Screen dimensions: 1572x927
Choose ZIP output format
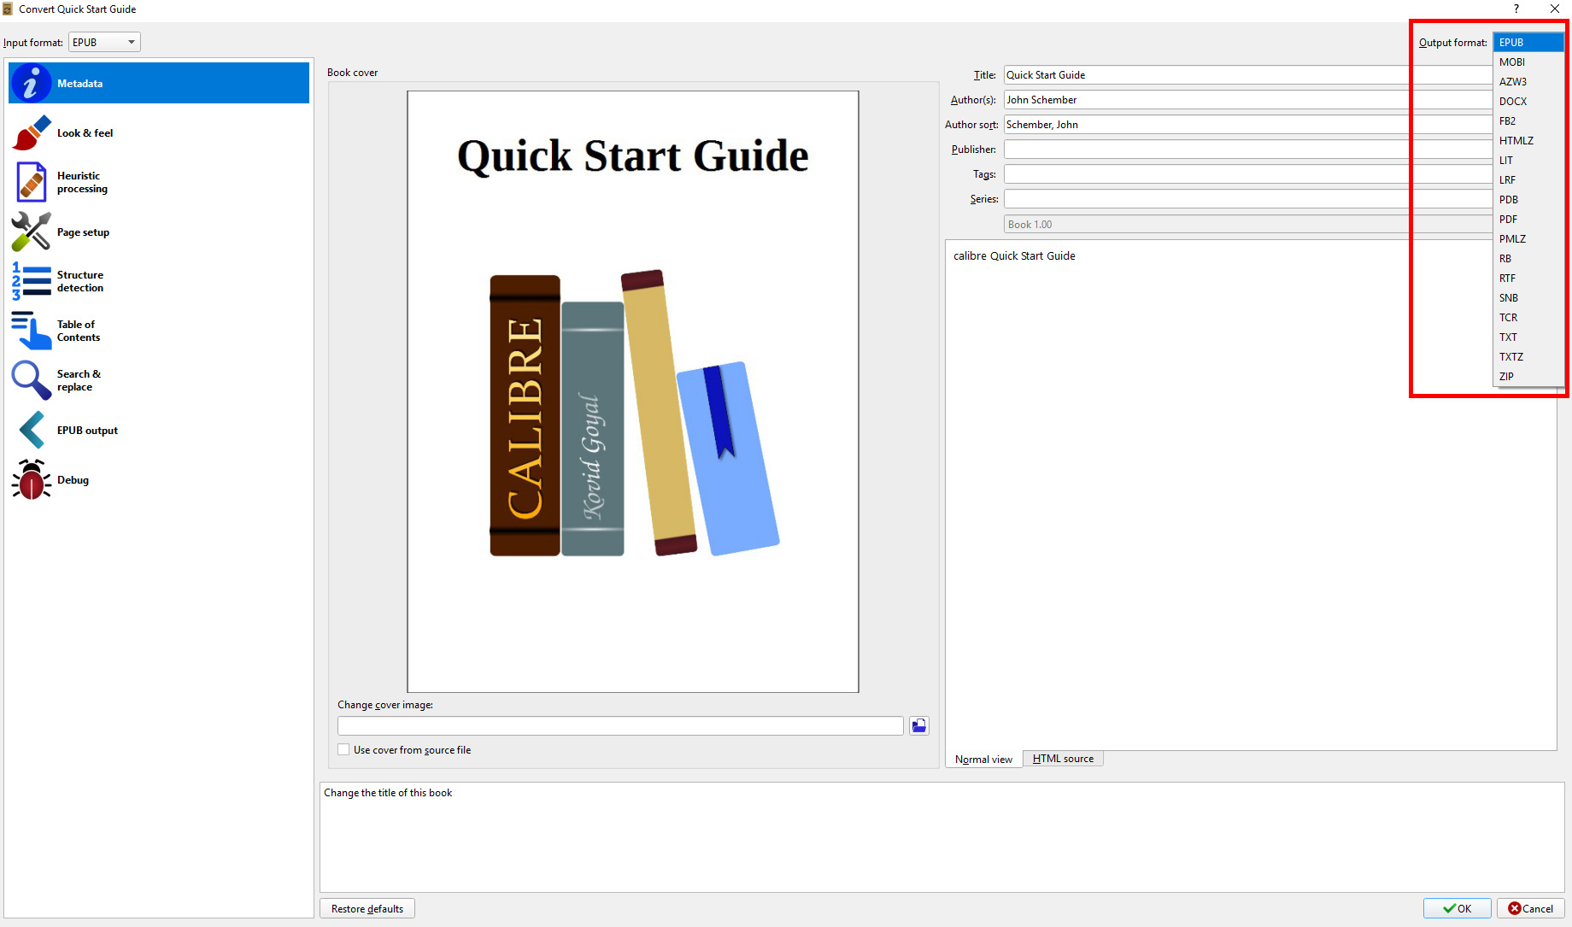pyautogui.click(x=1528, y=376)
